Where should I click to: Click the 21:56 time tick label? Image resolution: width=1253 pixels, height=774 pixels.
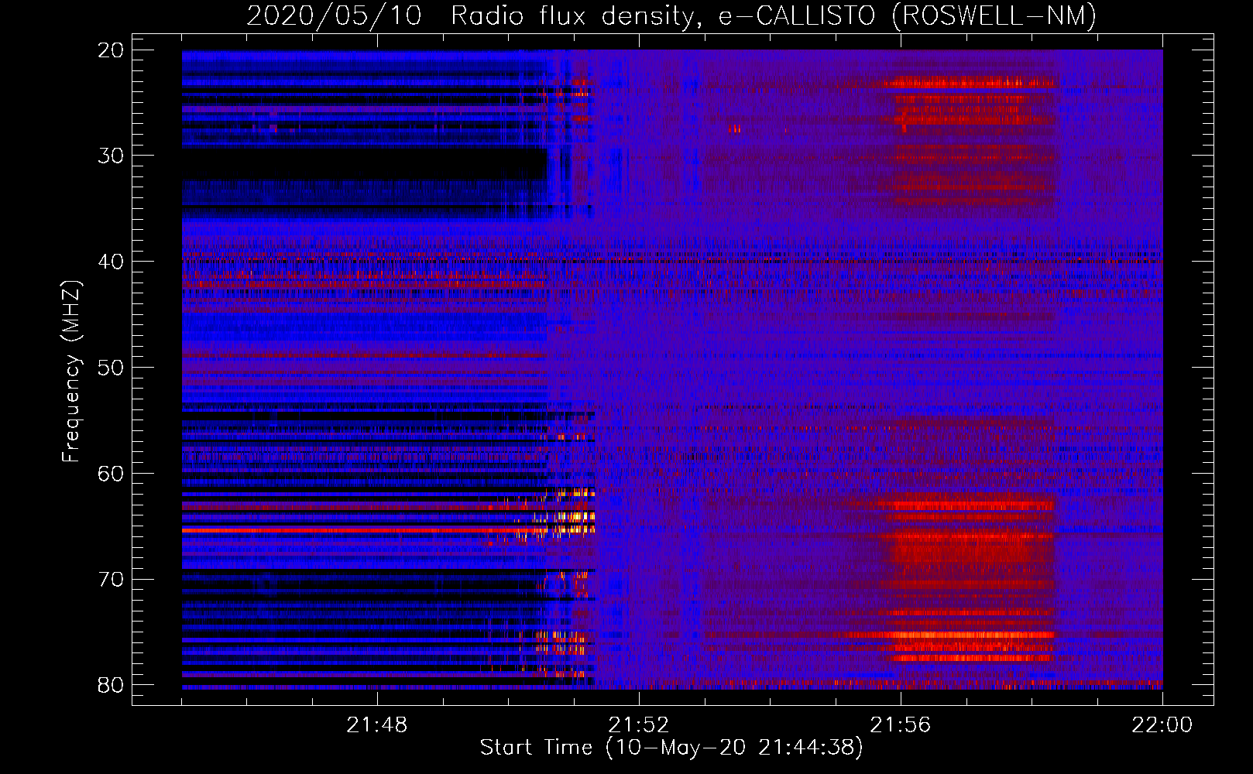(900, 725)
